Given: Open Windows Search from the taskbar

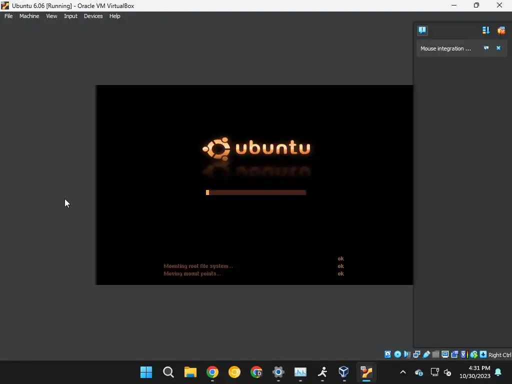Looking at the screenshot, I should (168, 372).
